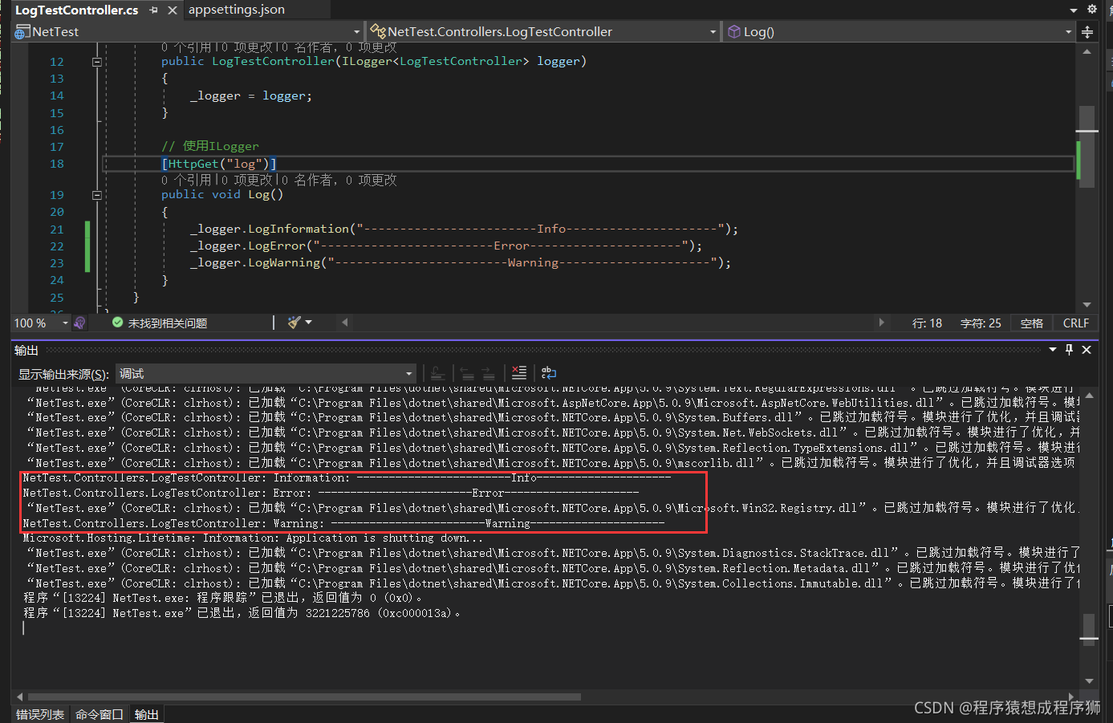
Task: Click the _logger = logger; statement
Action: (251, 95)
